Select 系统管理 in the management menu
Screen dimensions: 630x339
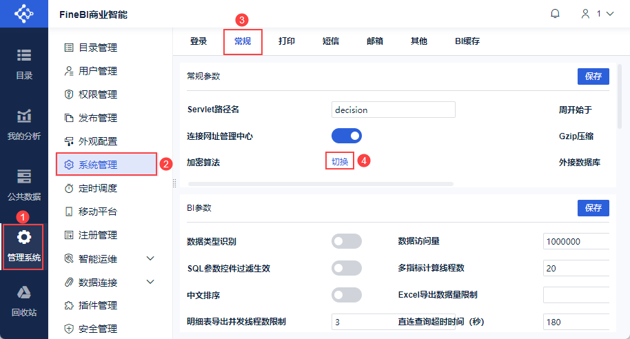point(107,165)
